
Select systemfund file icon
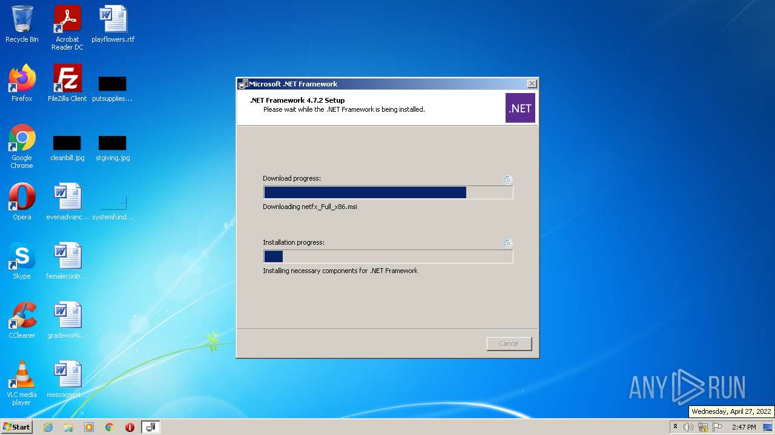pyautogui.click(x=113, y=207)
